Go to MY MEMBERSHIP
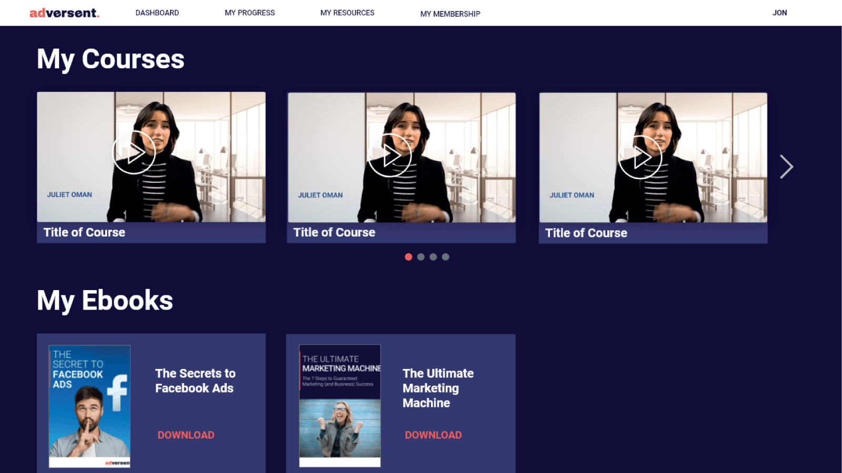The image size is (842, 473). pos(449,14)
